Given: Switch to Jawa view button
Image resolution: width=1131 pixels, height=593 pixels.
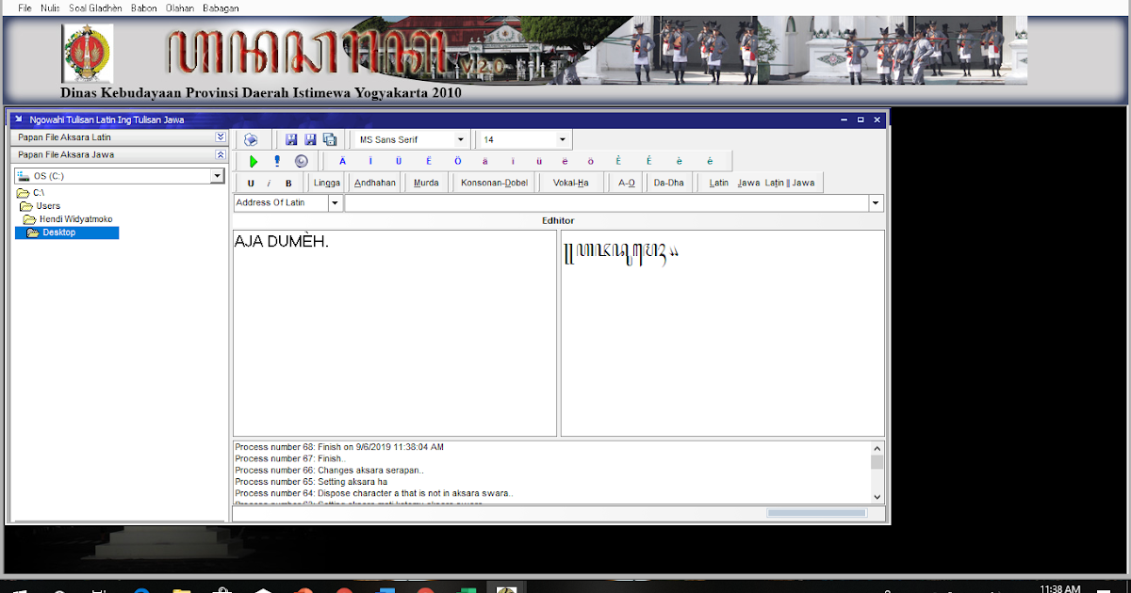Looking at the screenshot, I should pyautogui.click(x=748, y=183).
